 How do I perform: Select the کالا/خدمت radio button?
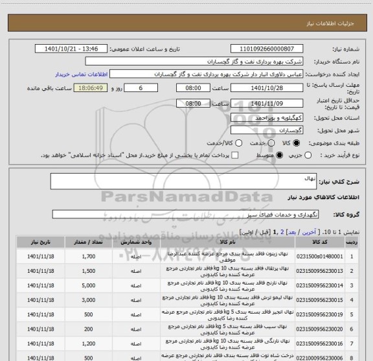(238, 143)
